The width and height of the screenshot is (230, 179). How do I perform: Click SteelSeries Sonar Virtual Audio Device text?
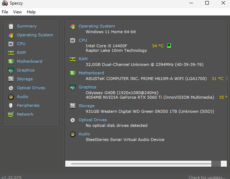pyautogui.click(x=125, y=140)
